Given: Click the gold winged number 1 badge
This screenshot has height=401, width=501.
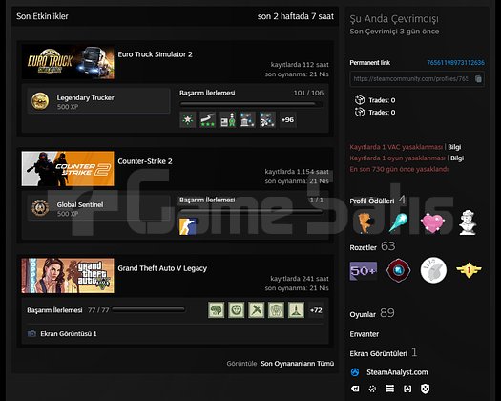Looking at the screenshot, I should (469, 271).
